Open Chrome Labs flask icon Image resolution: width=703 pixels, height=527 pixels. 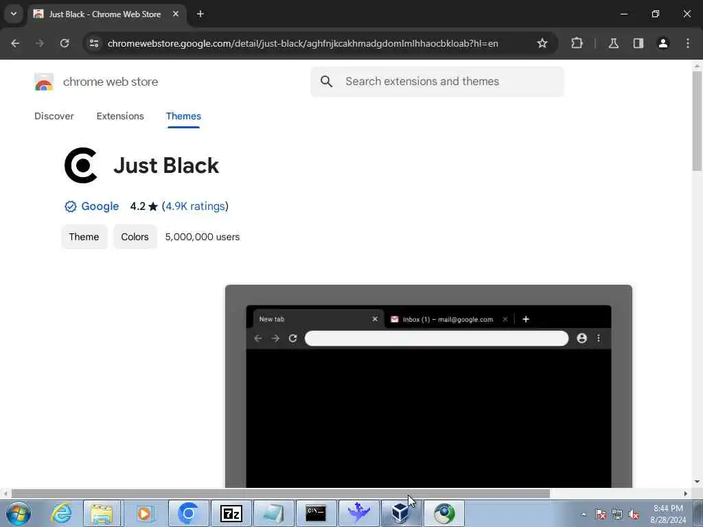pyautogui.click(x=614, y=43)
